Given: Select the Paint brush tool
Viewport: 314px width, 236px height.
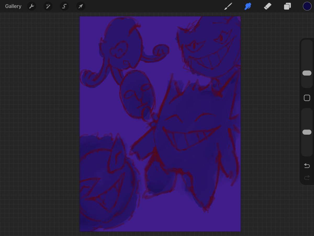Looking at the screenshot, I should pyautogui.click(x=228, y=6).
